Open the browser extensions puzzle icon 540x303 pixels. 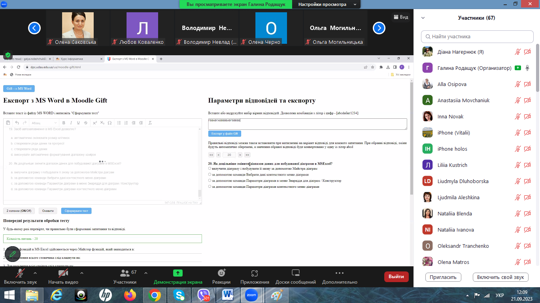tap(381, 67)
